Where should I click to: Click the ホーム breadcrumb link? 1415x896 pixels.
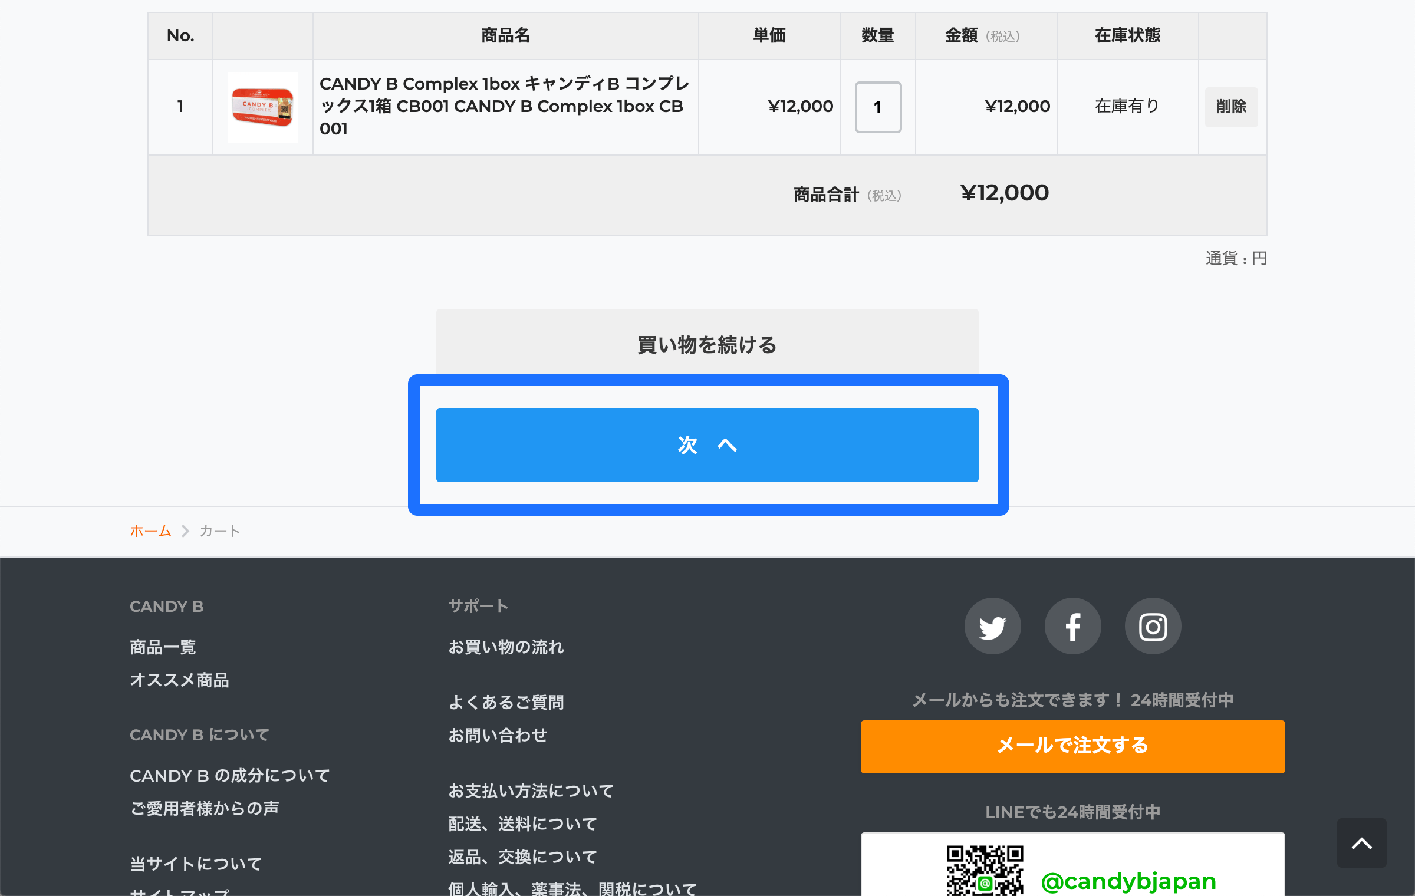tap(150, 531)
